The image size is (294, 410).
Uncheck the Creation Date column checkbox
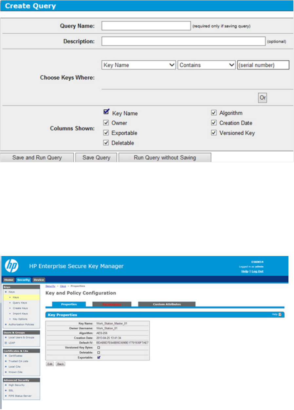214,123
